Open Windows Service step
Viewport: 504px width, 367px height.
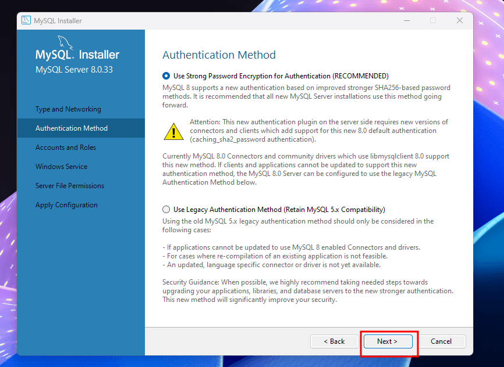[61, 167]
